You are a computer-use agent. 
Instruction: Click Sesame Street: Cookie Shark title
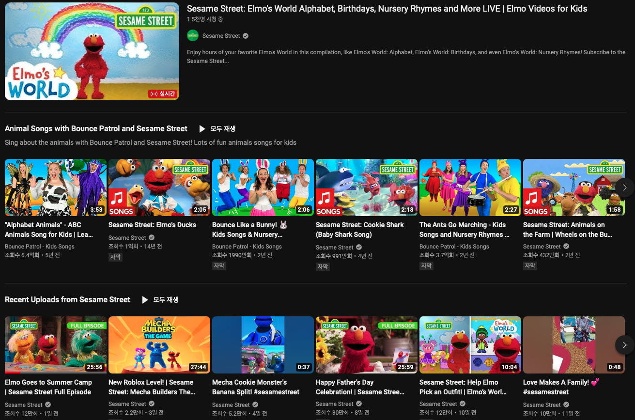point(360,230)
